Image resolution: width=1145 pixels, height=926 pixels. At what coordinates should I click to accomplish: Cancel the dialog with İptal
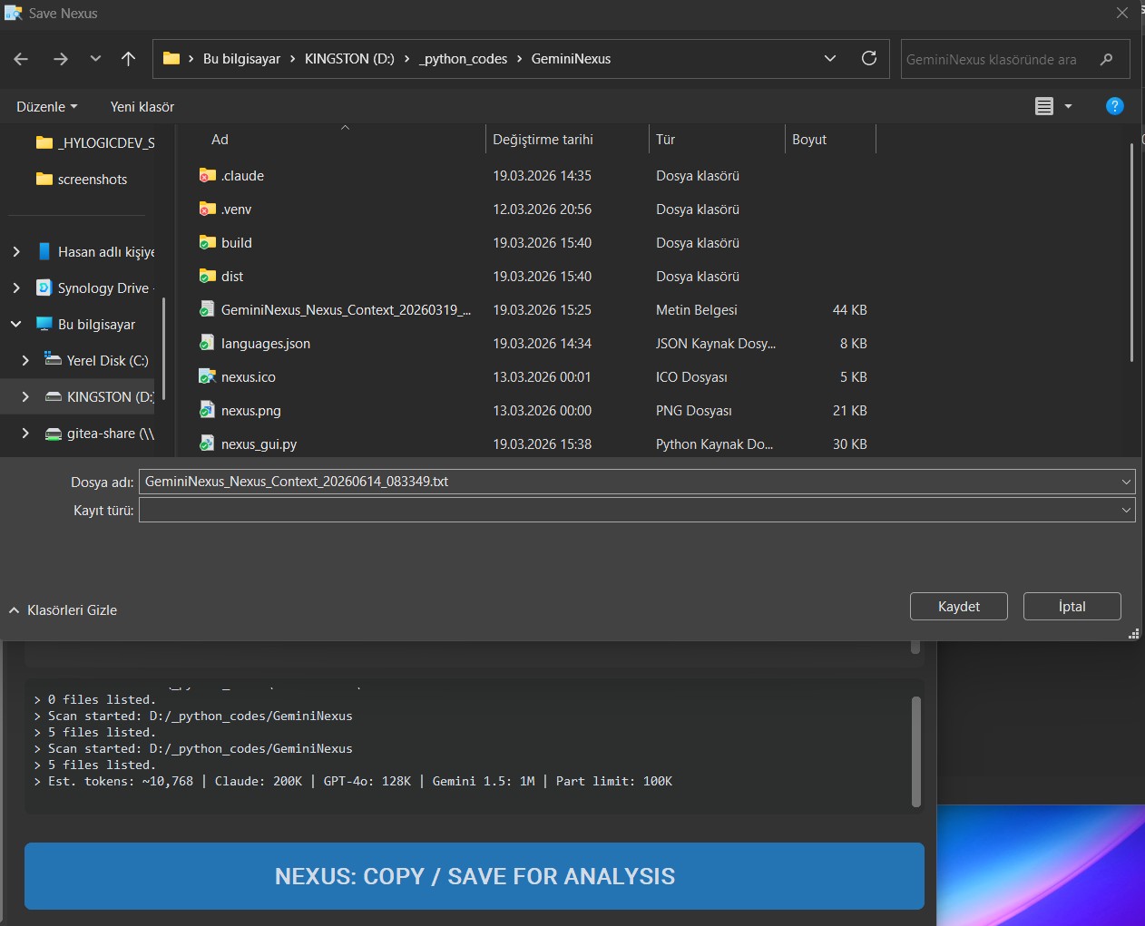point(1072,607)
